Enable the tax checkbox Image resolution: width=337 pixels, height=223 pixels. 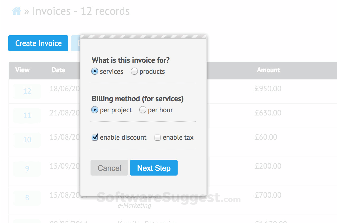click(158, 138)
